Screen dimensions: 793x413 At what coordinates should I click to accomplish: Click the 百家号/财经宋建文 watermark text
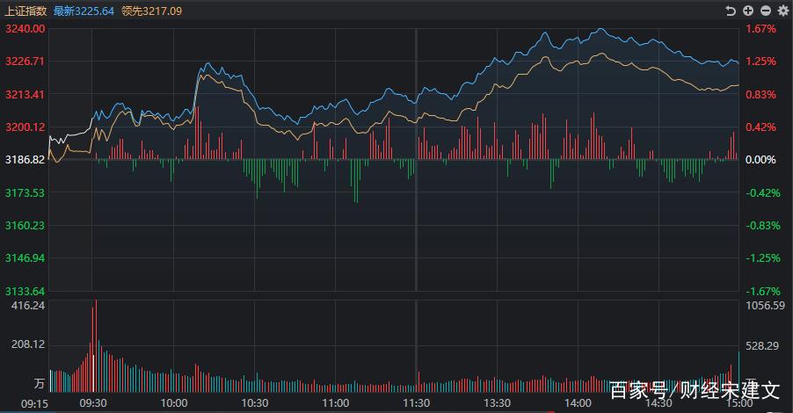click(x=695, y=389)
